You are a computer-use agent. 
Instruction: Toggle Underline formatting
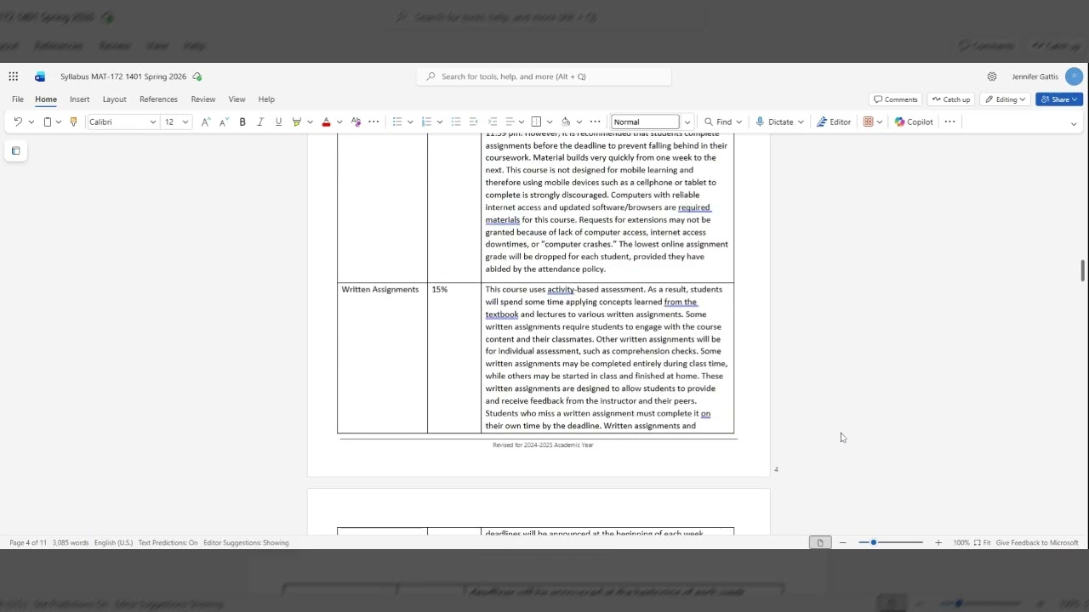coord(278,122)
